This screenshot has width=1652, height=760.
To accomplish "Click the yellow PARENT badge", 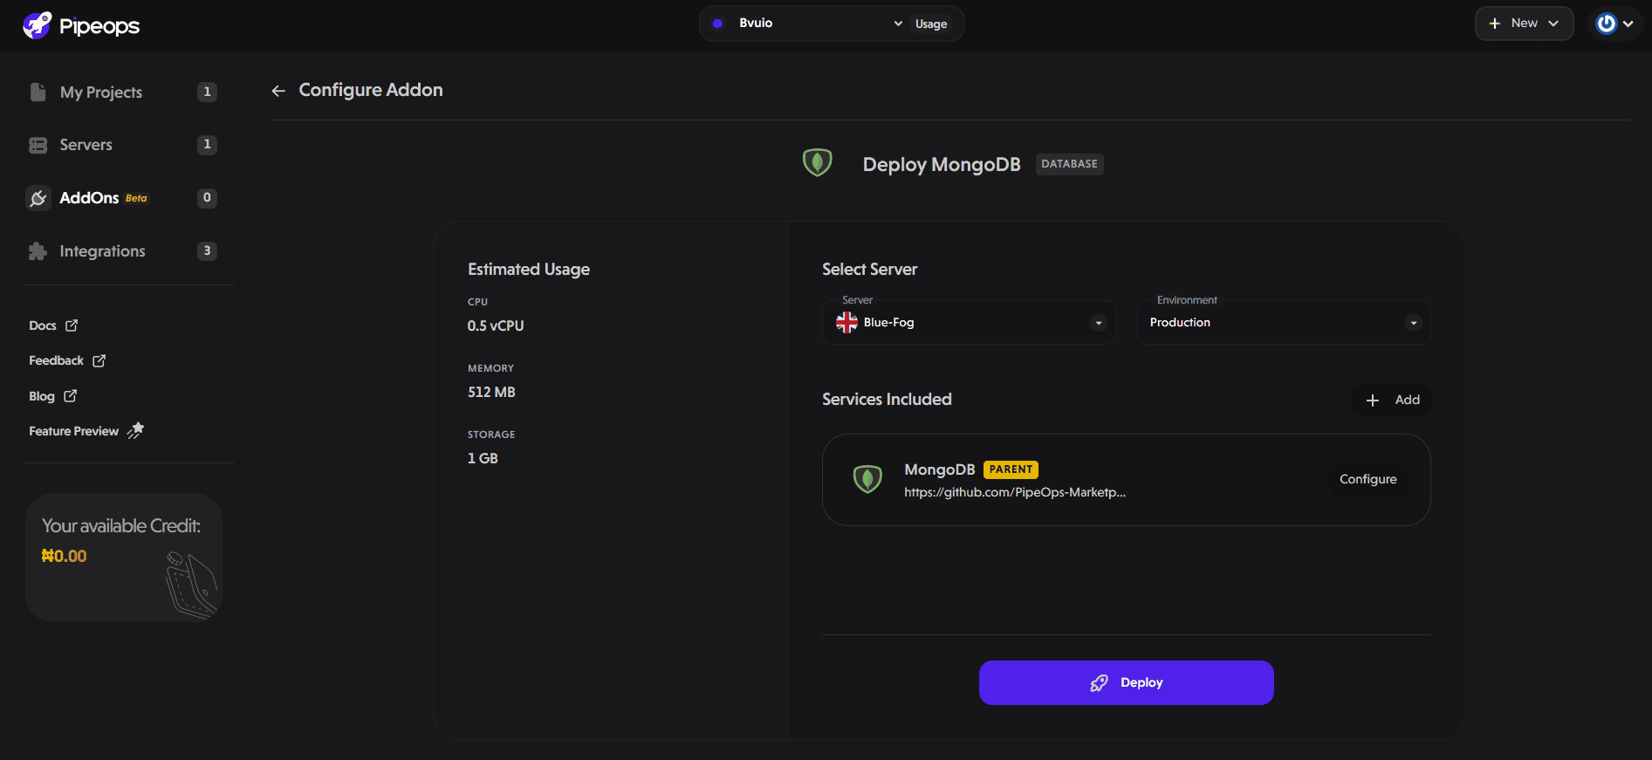I will [x=1011, y=469].
